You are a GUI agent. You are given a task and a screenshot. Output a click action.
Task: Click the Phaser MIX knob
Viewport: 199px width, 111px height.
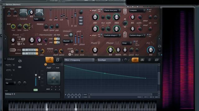click(x=110, y=50)
